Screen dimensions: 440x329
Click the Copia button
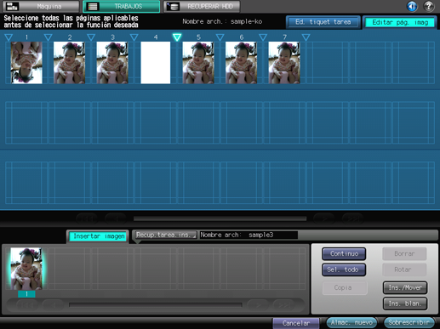coord(345,287)
